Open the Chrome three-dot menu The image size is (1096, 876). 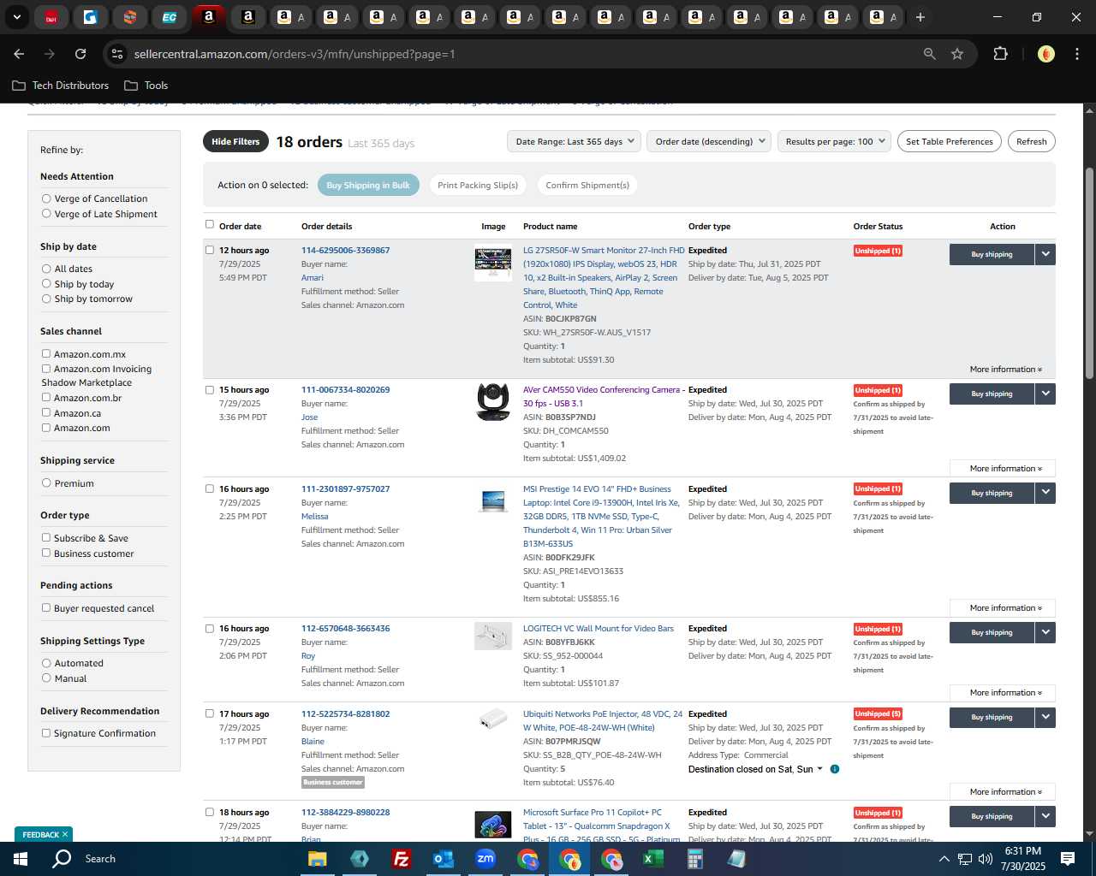1076,54
